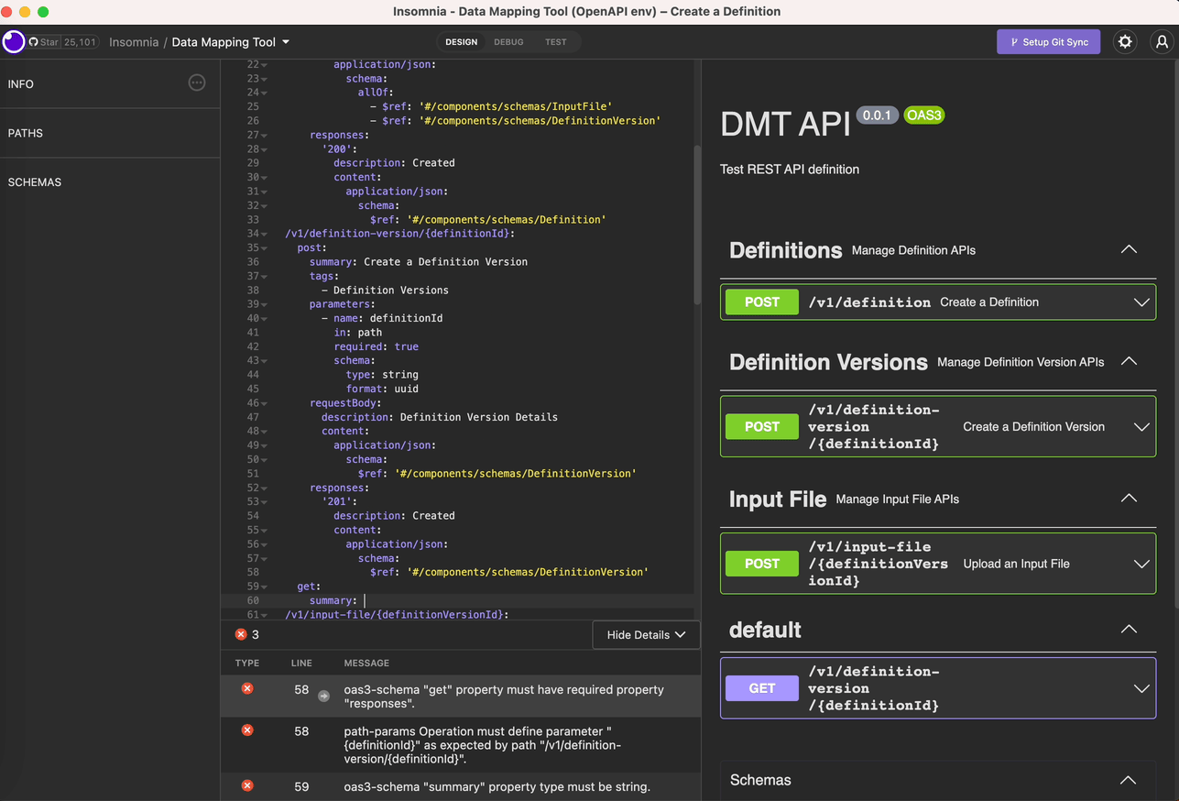Viewport: 1179px width, 801px height.
Task: Click error icon for "summary" type message
Action: coord(247,786)
